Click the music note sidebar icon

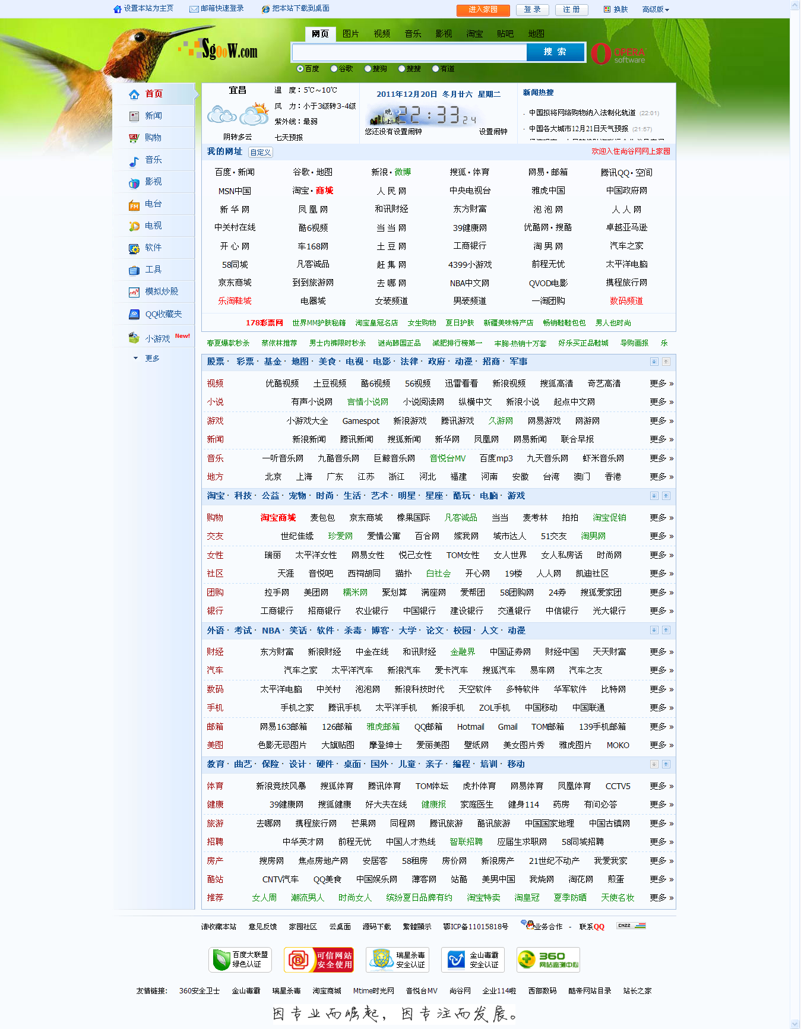point(134,161)
